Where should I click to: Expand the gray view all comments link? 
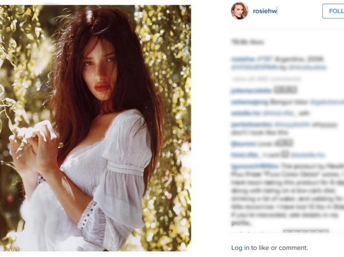click(266, 79)
